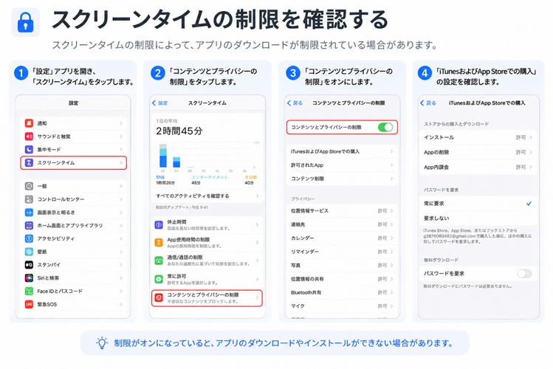Viewport: 553px width, 369px height.
Task: Open chevron beside すべてのアクティビティを確認する
Action: click(x=257, y=196)
